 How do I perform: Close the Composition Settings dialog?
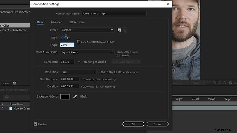[168, 4]
